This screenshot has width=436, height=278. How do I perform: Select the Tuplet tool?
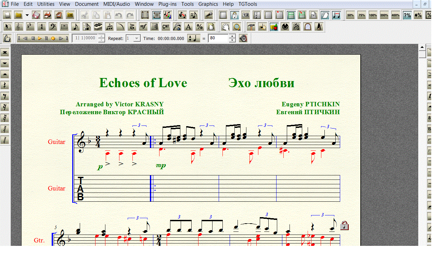[x=110, y=27]
